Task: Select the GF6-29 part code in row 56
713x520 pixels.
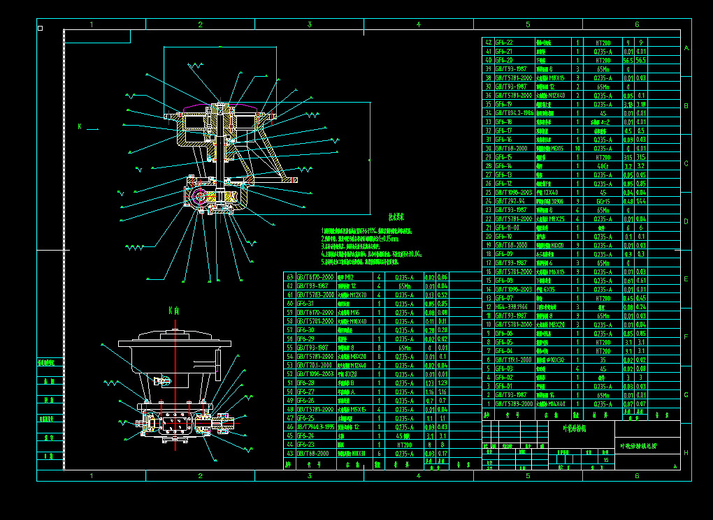Action: click(305, 339)
